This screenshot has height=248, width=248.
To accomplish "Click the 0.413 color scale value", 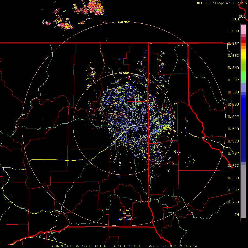I will pos(233,166).
